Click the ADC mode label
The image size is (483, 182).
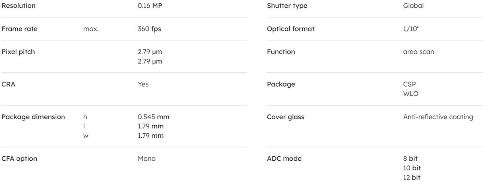pyautogui.click(x=284, y=159)
